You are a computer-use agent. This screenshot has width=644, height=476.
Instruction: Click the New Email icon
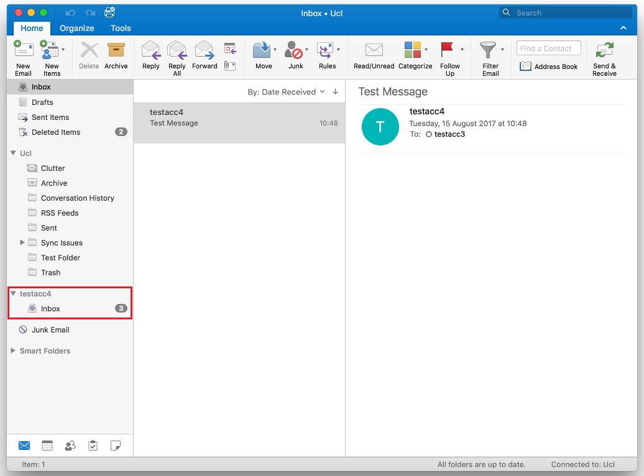(x=24, y=49)
